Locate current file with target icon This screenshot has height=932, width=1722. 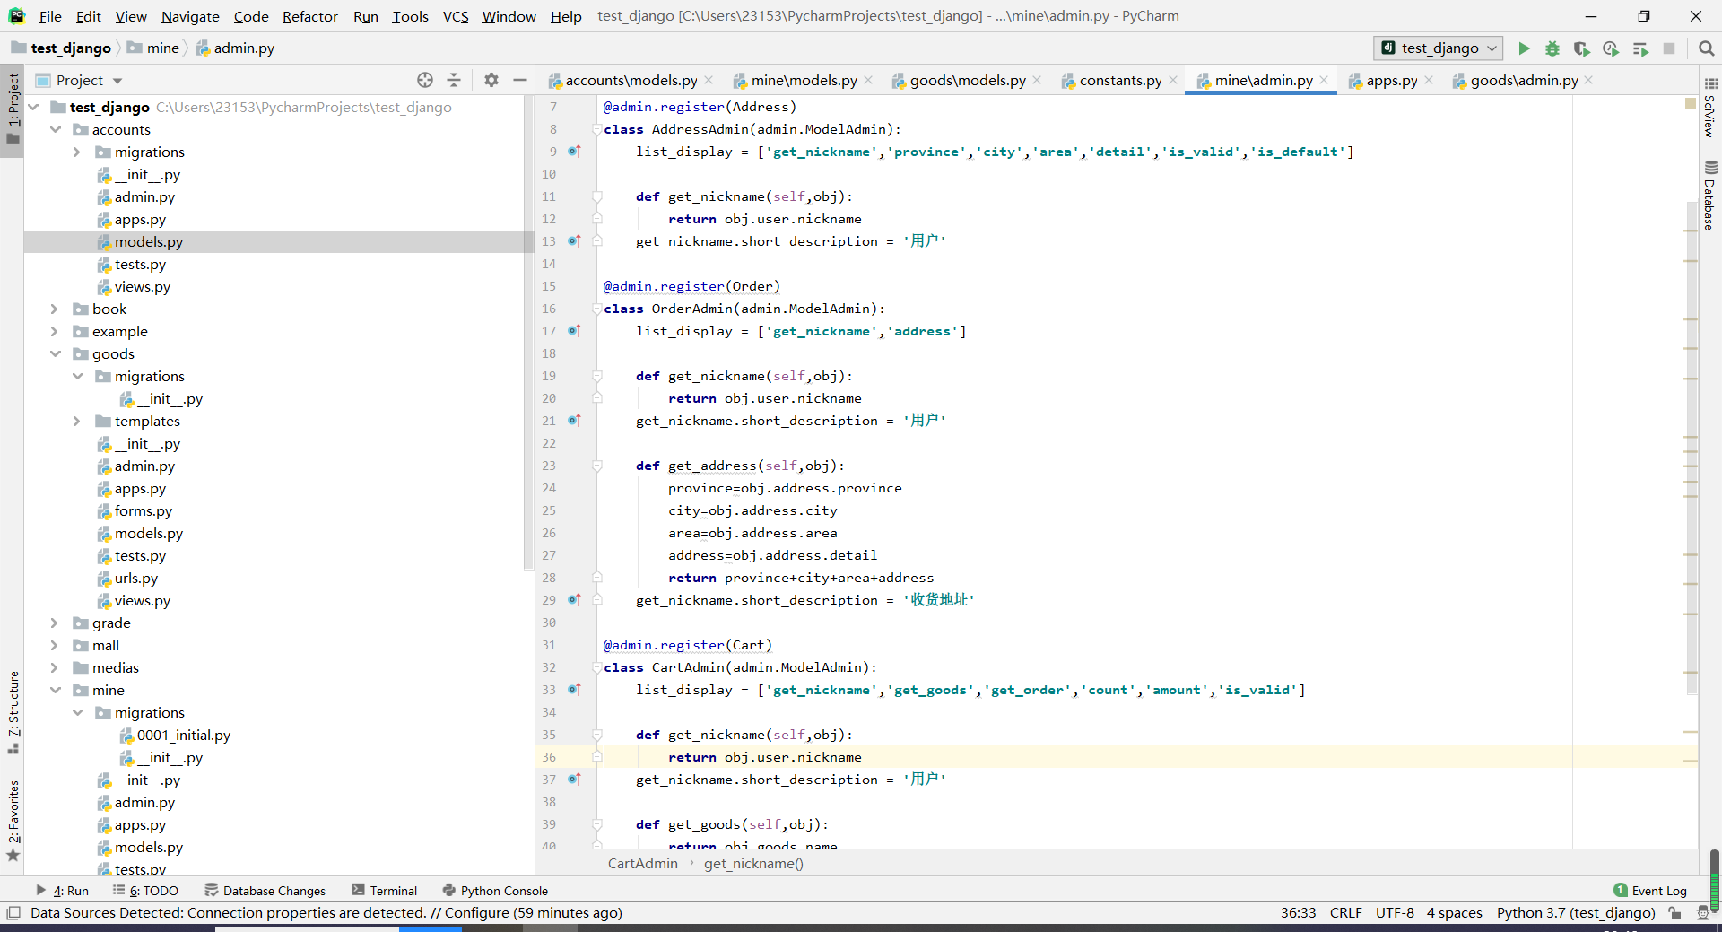tap(425, 80)
